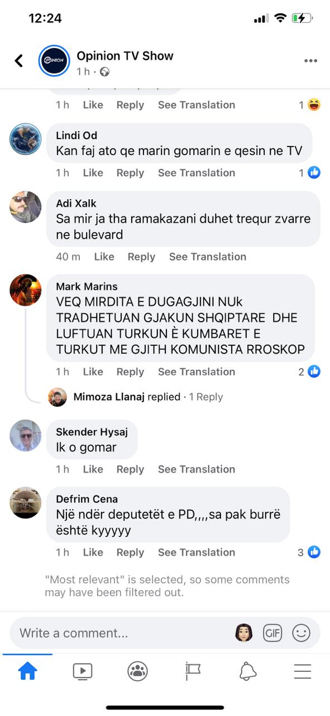330x716 pixels.
Task: Open the three-dots post options menu
Action: click(310, 61)
